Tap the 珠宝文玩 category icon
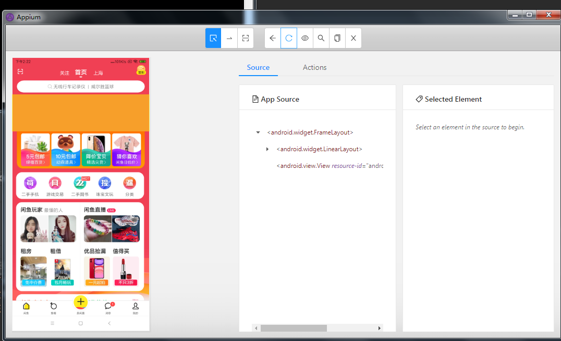Image resolution: width=561 pixels, height=341 pixels. point(104,183)
